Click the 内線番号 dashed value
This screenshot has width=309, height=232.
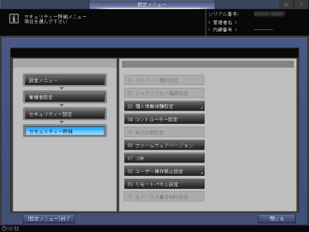click(264, 30)
